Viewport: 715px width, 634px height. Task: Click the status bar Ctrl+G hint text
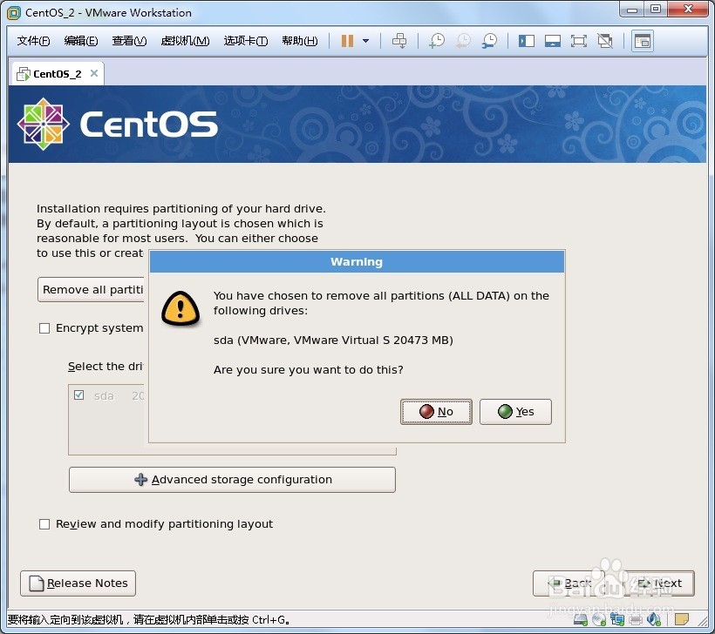(x=148, y=620)
